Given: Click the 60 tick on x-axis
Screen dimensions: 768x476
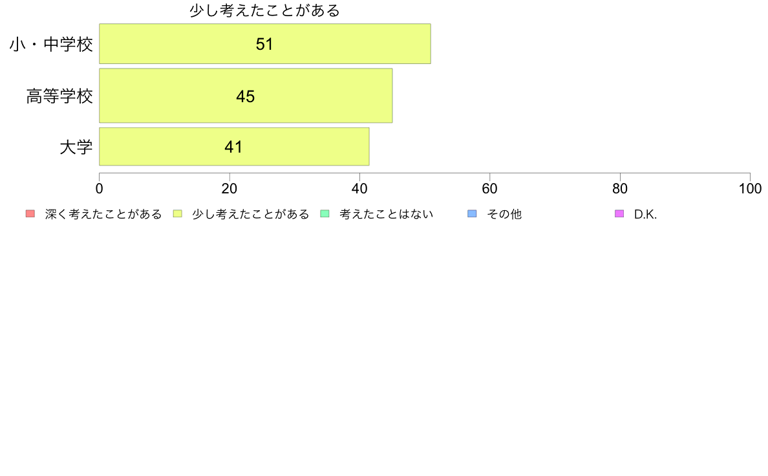Looking at the screenshot, I should tap(490, 189).
